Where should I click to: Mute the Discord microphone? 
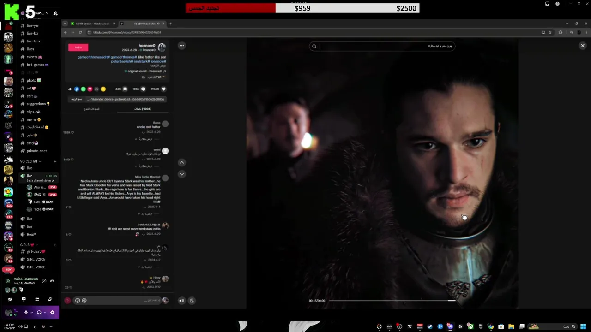(x=26, y=312)
